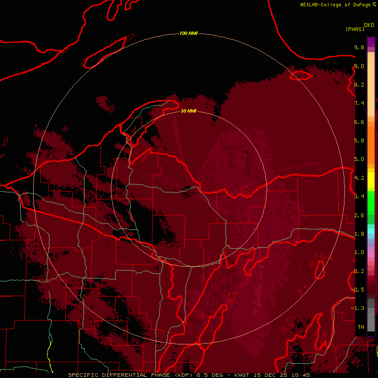Image resolution: width=378 pixels, height=378 pixels.
Task: Click the -1.3 legend value
Action: (357, 308)
